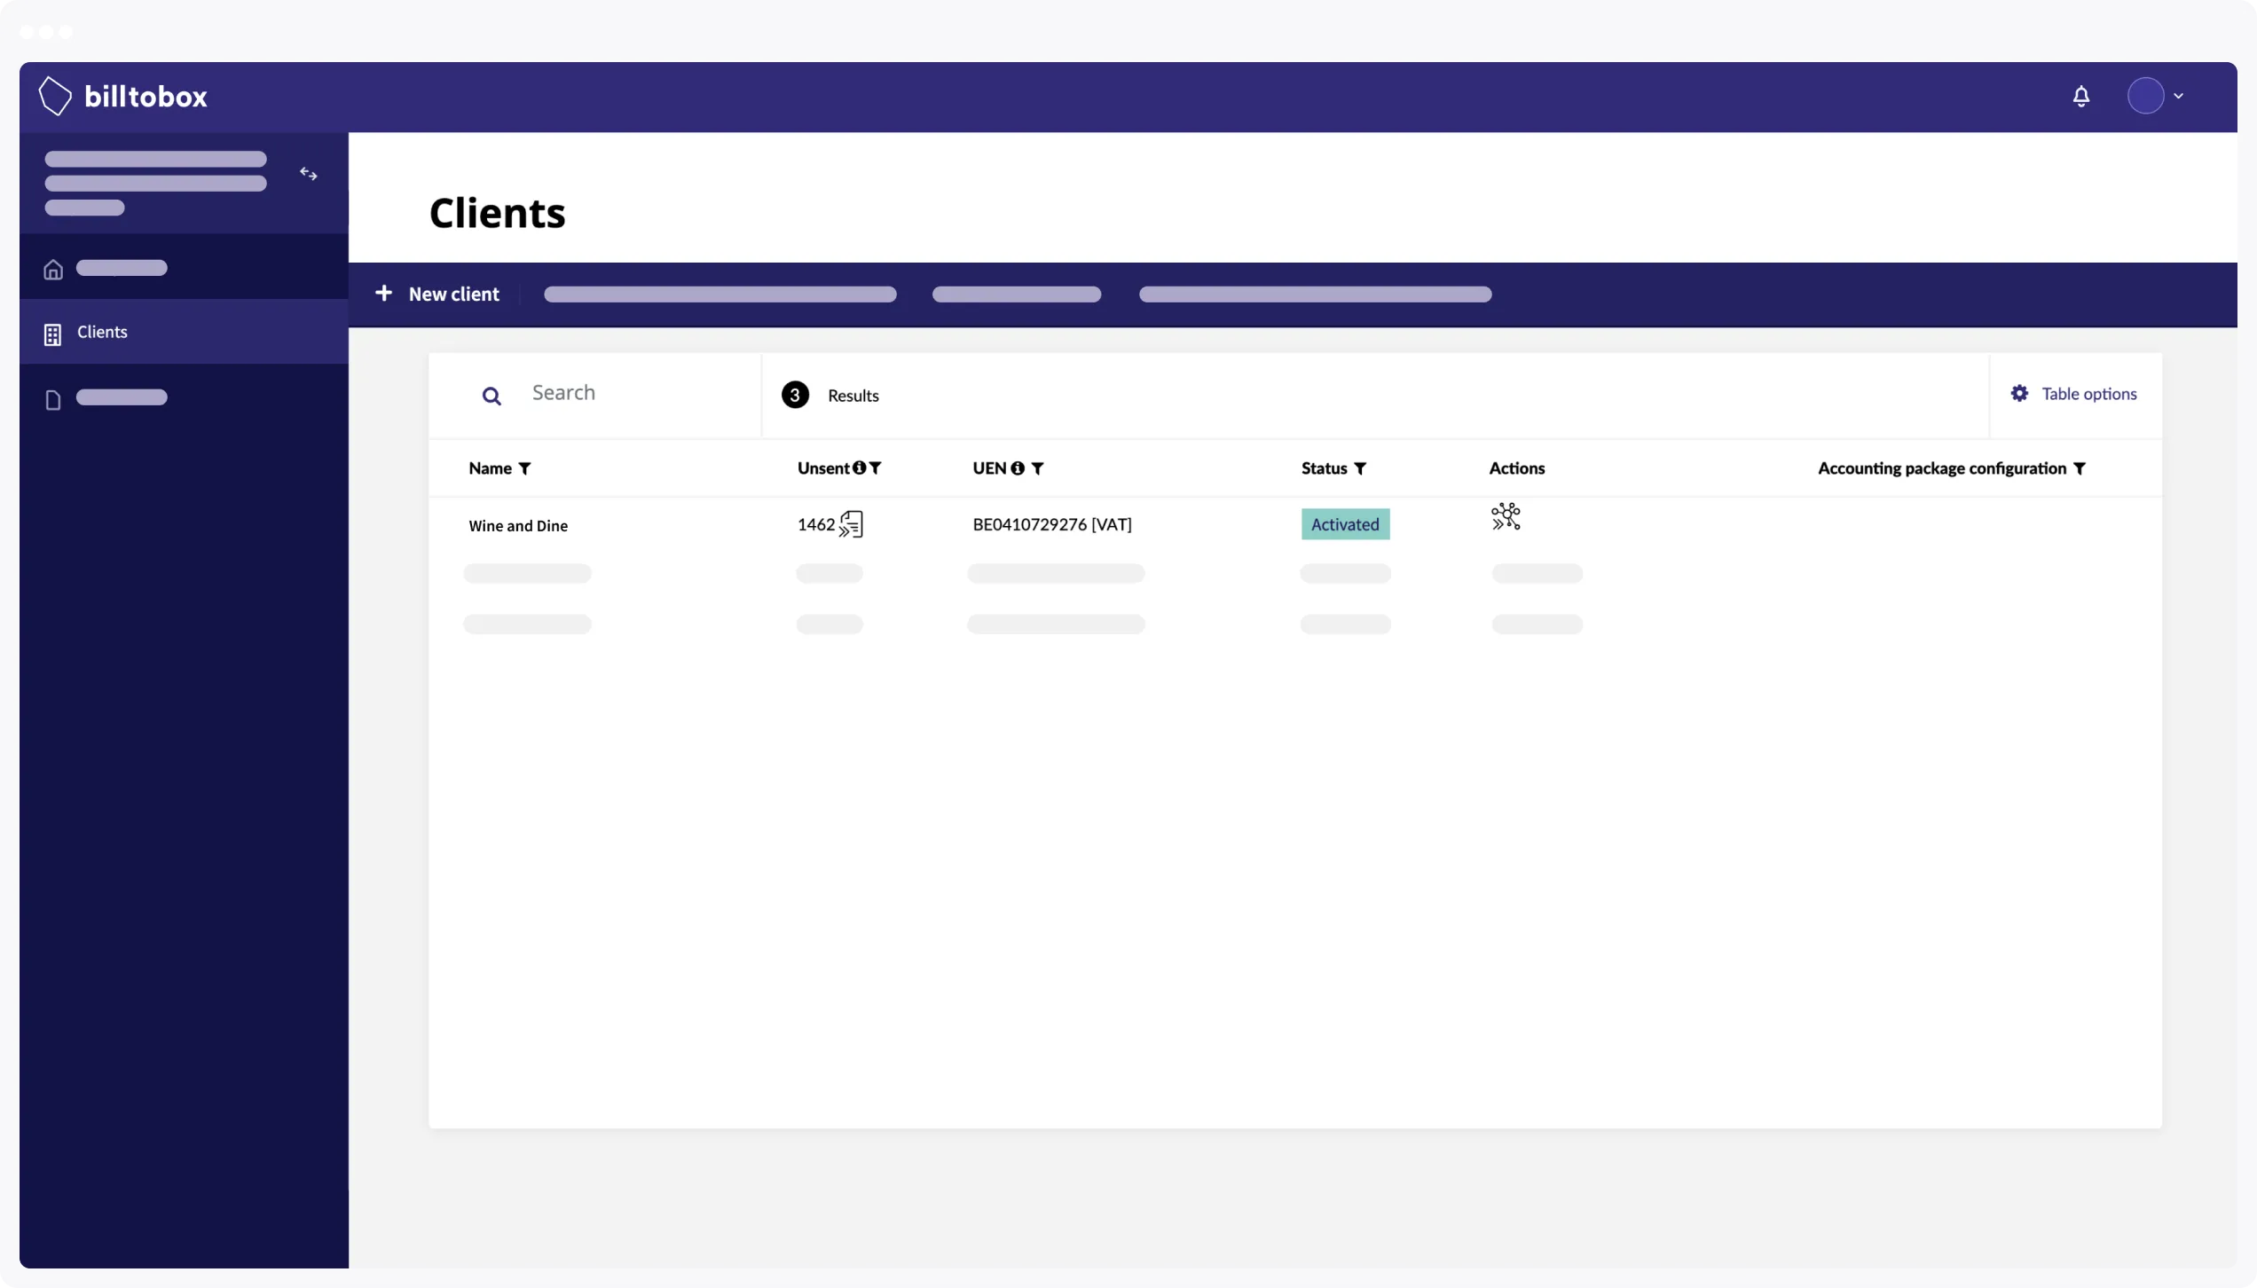The height and width of the screenshot is (1288, 2257).
Task: Select Clients in the sidebar navigation
Action: [101, 332]
